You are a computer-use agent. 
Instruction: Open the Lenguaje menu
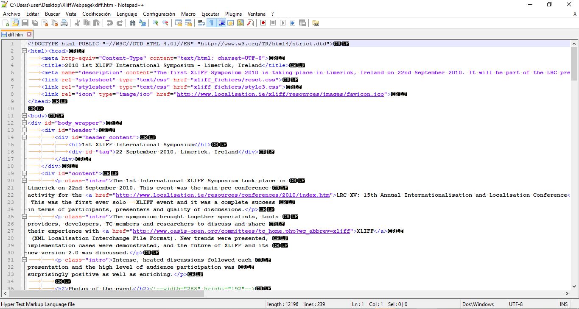pyautogui.click(x=127, y=14)
